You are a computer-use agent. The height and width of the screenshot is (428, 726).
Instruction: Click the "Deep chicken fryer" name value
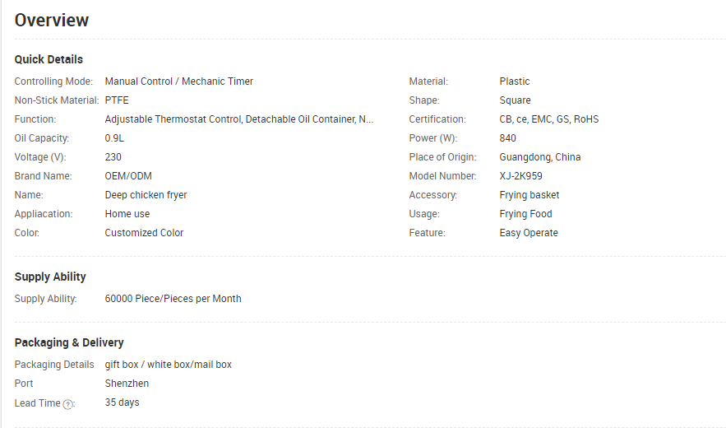tap(146, 195)
